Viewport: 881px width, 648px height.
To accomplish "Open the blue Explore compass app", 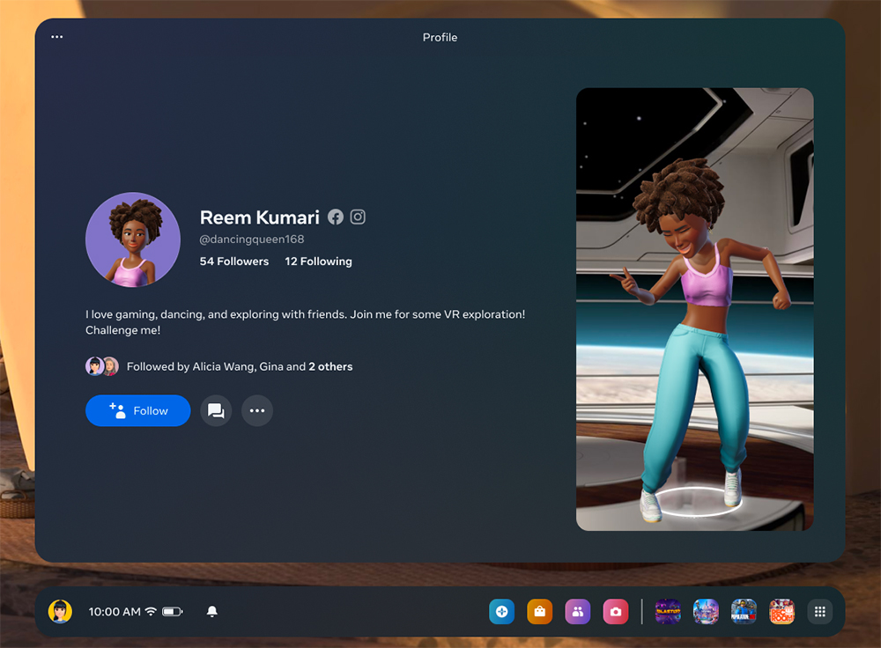I will point(501,611).
